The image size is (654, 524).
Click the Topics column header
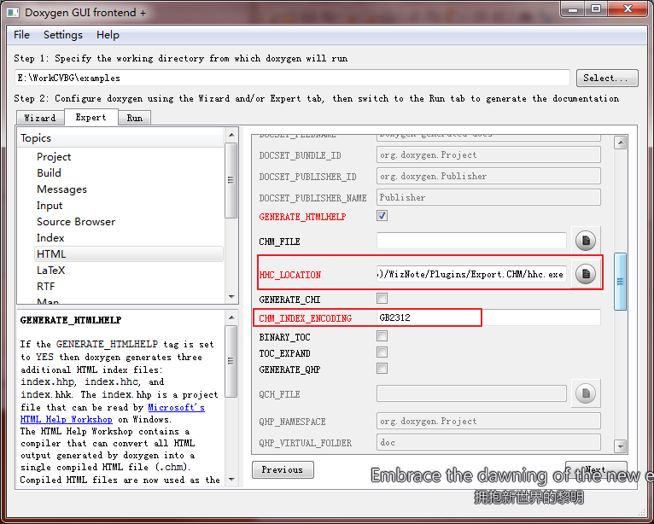[x=121, y=138]
